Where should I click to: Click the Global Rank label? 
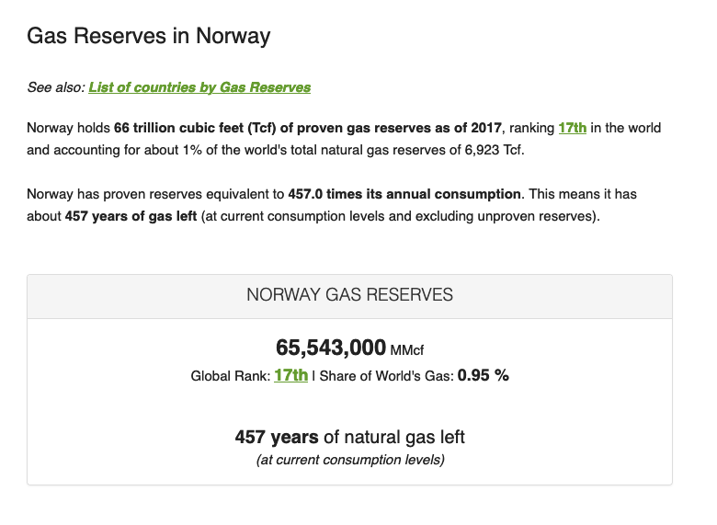coord(231,376)
